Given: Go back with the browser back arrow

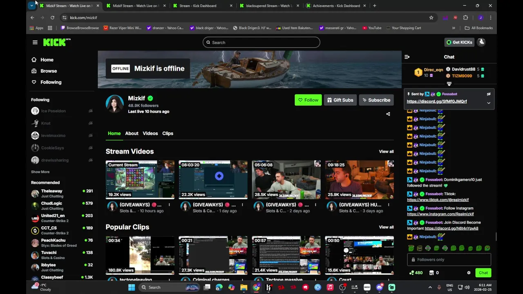Looking at the screenshot, I should pos(32,18).
